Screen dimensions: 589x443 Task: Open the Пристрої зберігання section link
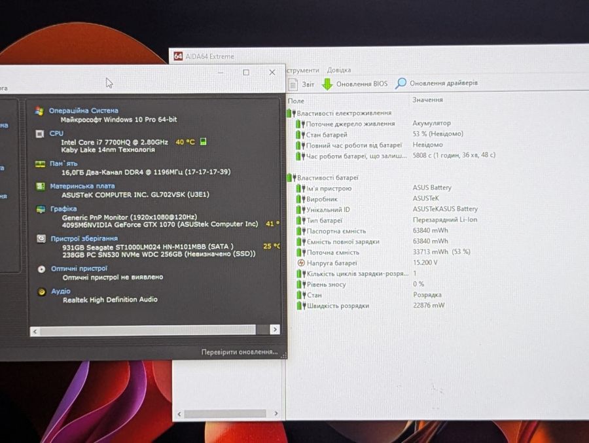point(84,239)
